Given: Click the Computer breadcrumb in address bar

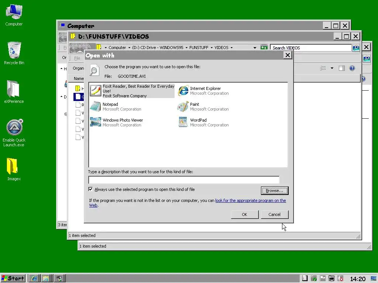Looking at the screenshot, I should [117, 48].
